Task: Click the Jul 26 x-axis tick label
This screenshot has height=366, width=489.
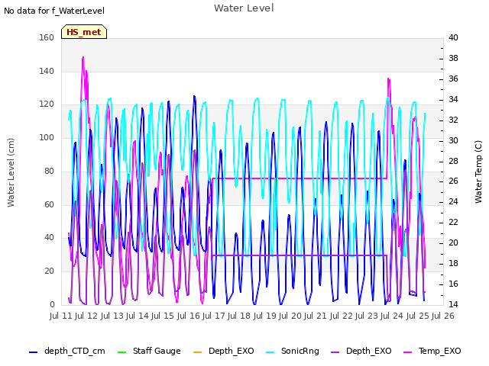Action: (x=443, y=316)
